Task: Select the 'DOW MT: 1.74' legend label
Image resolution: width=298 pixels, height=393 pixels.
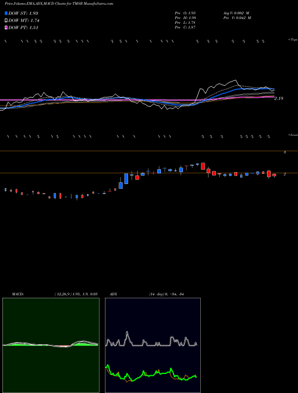Action: point(24,21)
